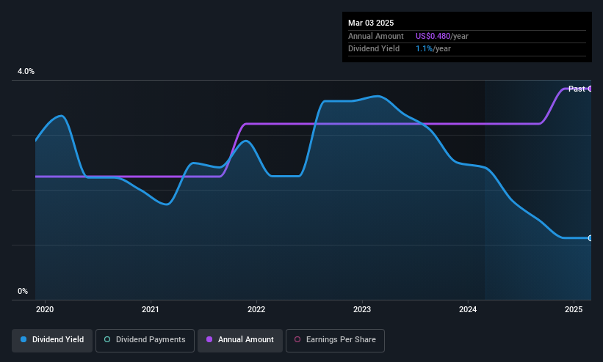Click the 0% y-axis label
The width and height of the screenshot is (603, 362).
23,292
